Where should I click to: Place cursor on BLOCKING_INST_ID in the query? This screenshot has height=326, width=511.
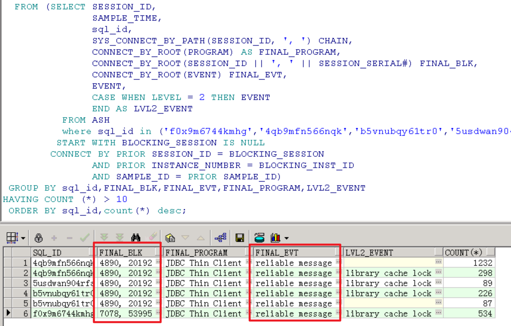306,165
